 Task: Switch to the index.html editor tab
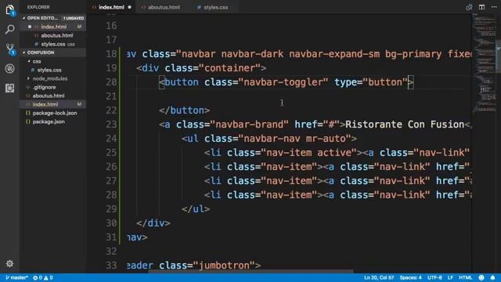(111, 7)
